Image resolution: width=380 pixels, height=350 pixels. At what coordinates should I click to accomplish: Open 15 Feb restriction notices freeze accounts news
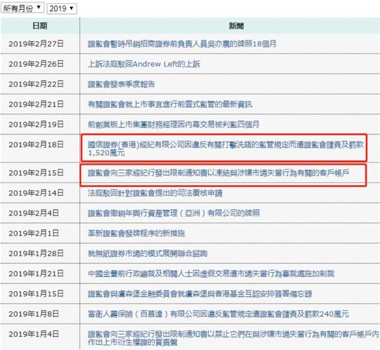[218, 172]
